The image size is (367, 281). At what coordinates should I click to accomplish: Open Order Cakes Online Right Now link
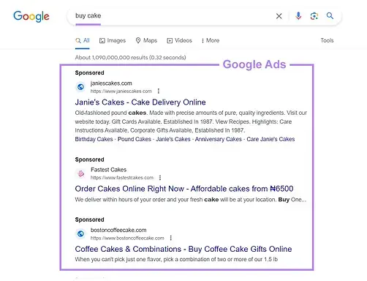pyautogui.click(x=184, y=189)
